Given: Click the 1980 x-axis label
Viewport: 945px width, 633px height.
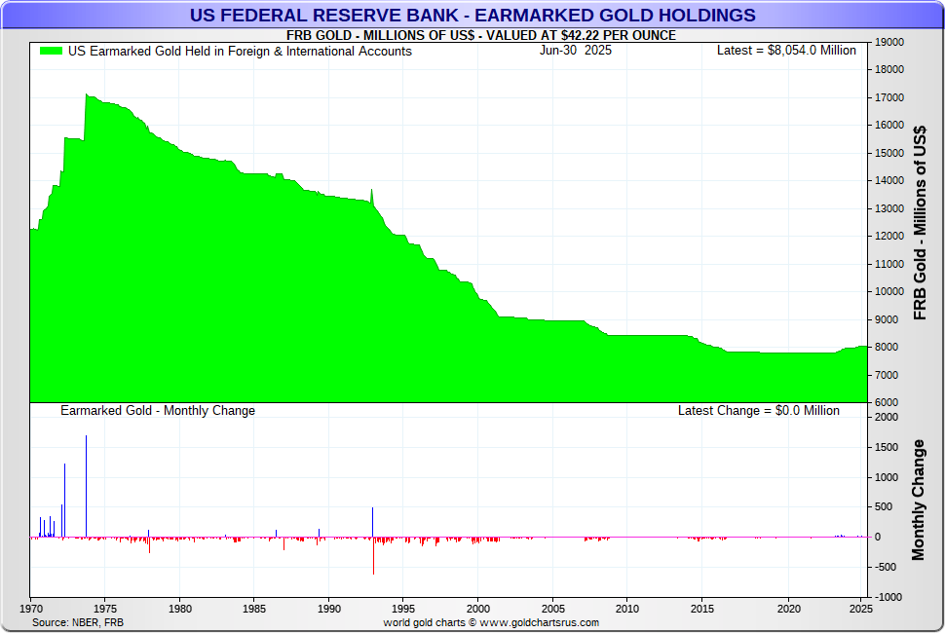Looking at the screenshot, I should point(179,609).
